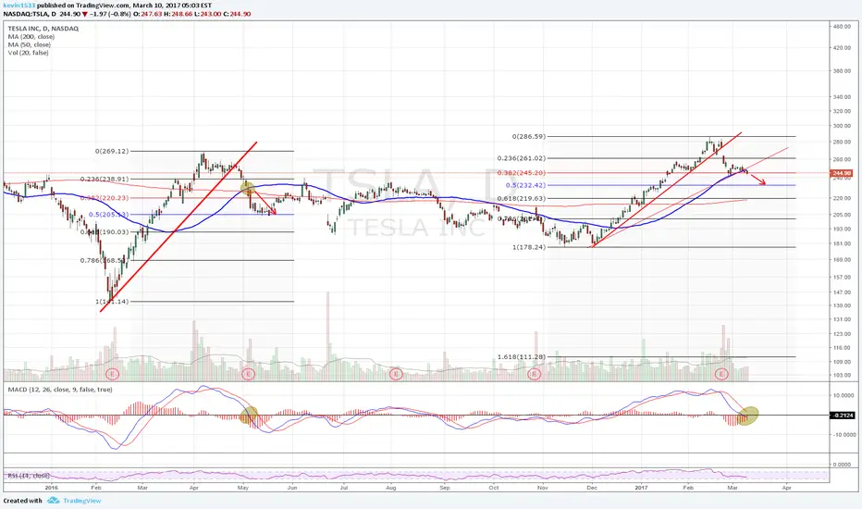The image size is (862, 509).
Task: Select the MA (200, close) indicator legend
Action: (31, 36)
